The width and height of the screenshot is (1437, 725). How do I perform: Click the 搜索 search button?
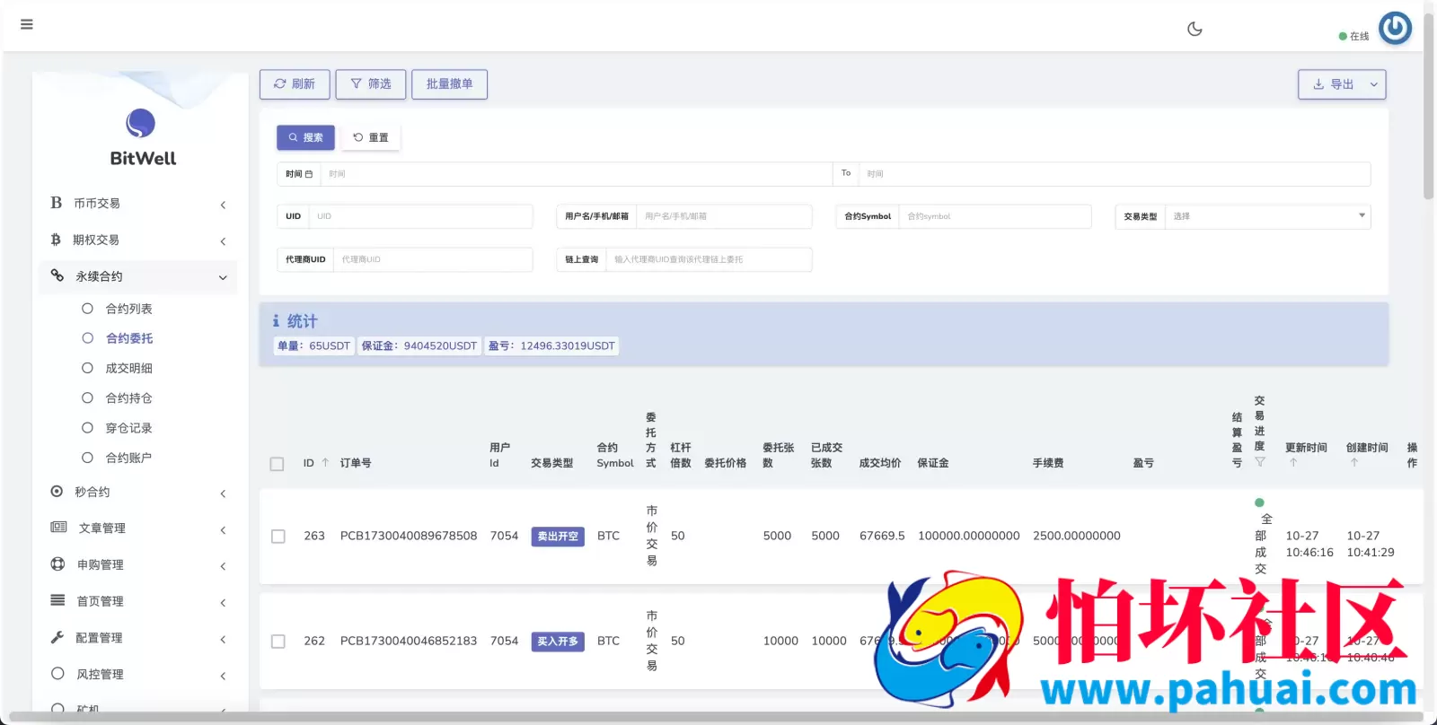point(305,137)
